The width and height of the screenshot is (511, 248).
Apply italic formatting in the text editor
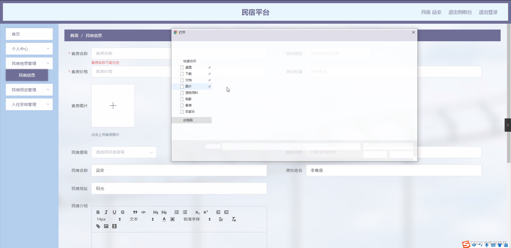[106, 212]
